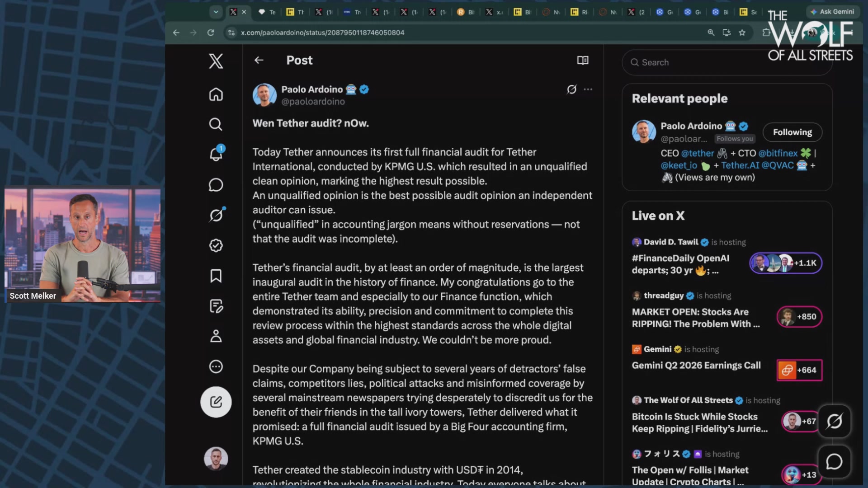
Task: Open Verified badge icon in sidebar
Action: tap(216, 245)
